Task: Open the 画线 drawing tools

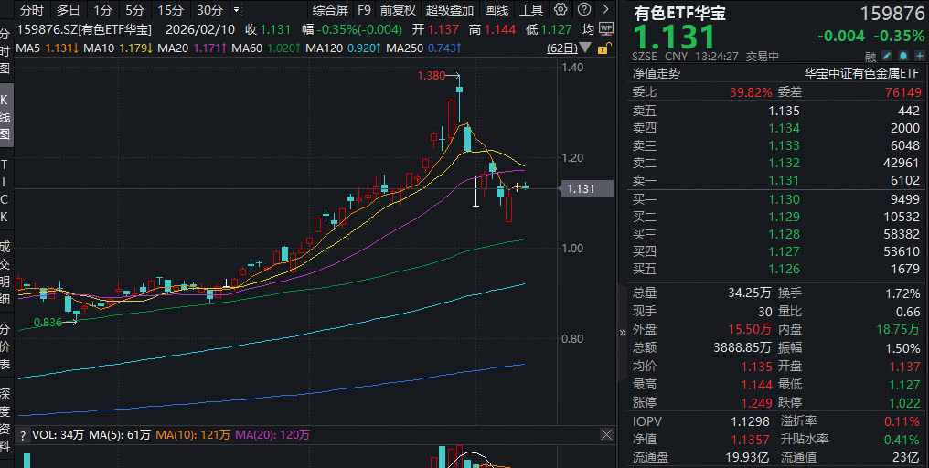Action: (497, 10)
